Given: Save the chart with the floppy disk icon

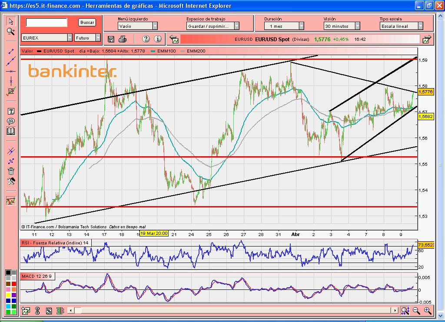Looking at the screenshot, I should pos(111,39).
